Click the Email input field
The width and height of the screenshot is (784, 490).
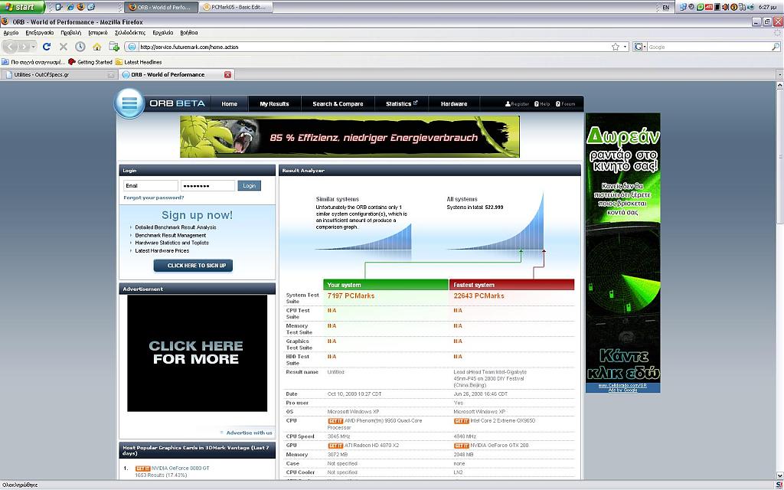click(x=151, y=185)
